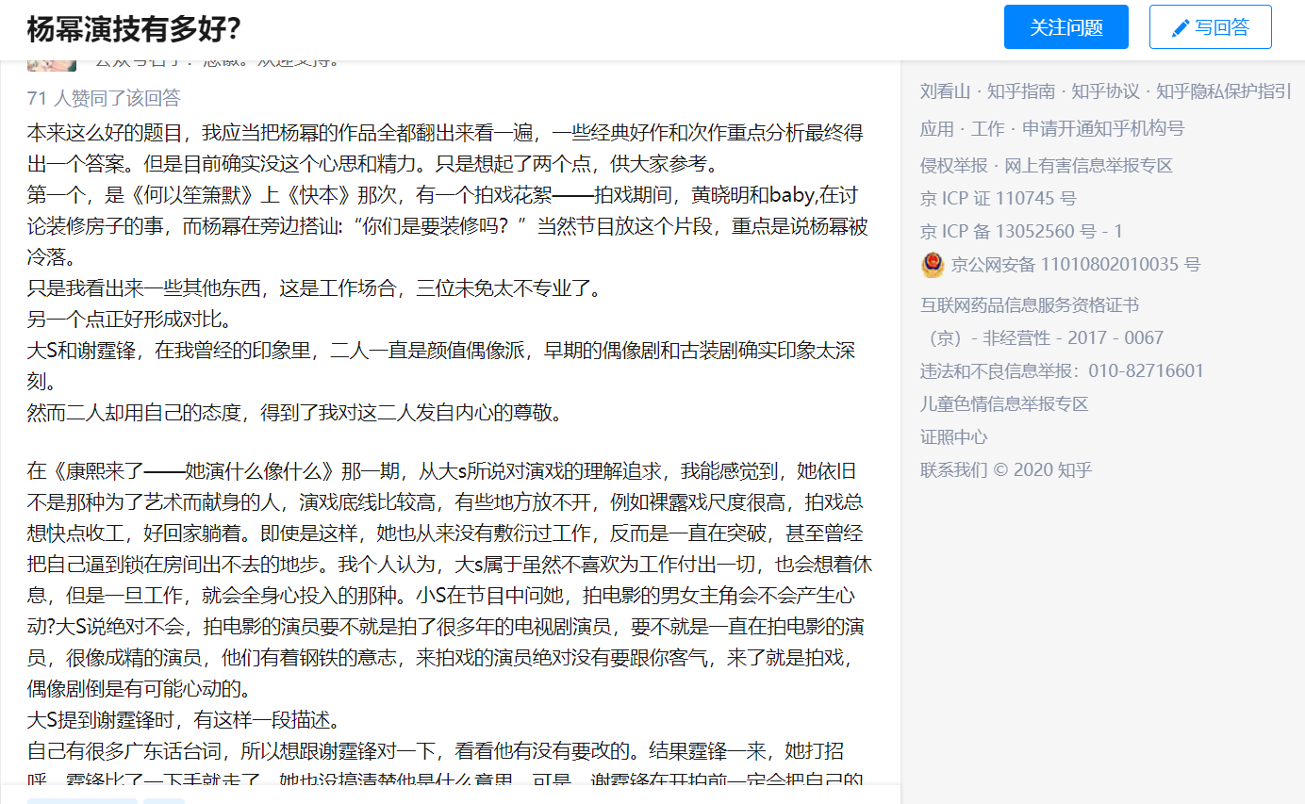Viewport: 1305px width, 804px height.
Task: Click 71 人赞同了该回答
Action: 104,98
